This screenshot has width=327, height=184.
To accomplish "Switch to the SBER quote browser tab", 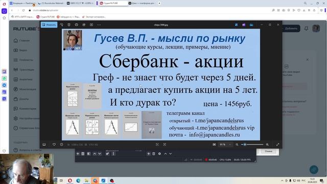I will (80, 3).
